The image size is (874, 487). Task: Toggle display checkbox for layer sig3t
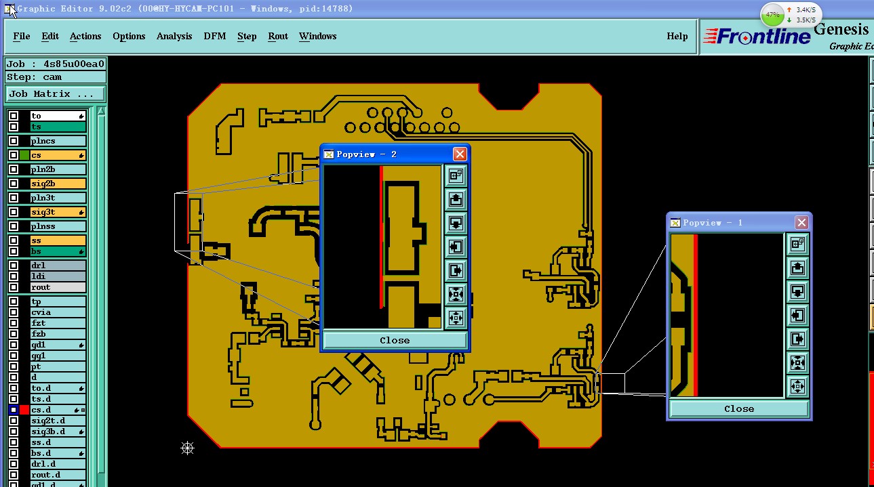coord(14,212)
